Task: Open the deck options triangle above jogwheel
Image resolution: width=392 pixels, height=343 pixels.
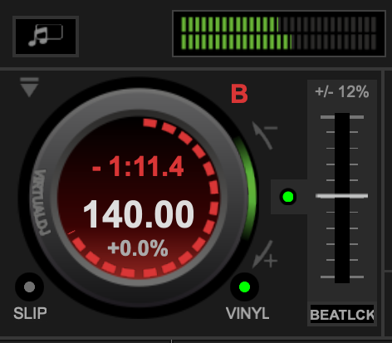Action: [x=29, y=87]
